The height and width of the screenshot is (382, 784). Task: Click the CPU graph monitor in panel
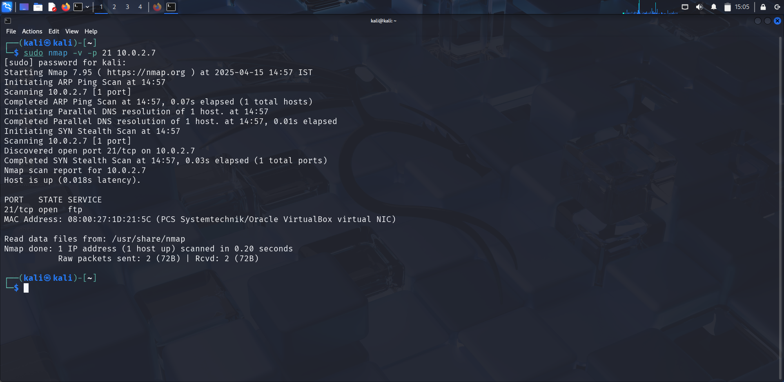pyautogui.click(x=650, y=7)
